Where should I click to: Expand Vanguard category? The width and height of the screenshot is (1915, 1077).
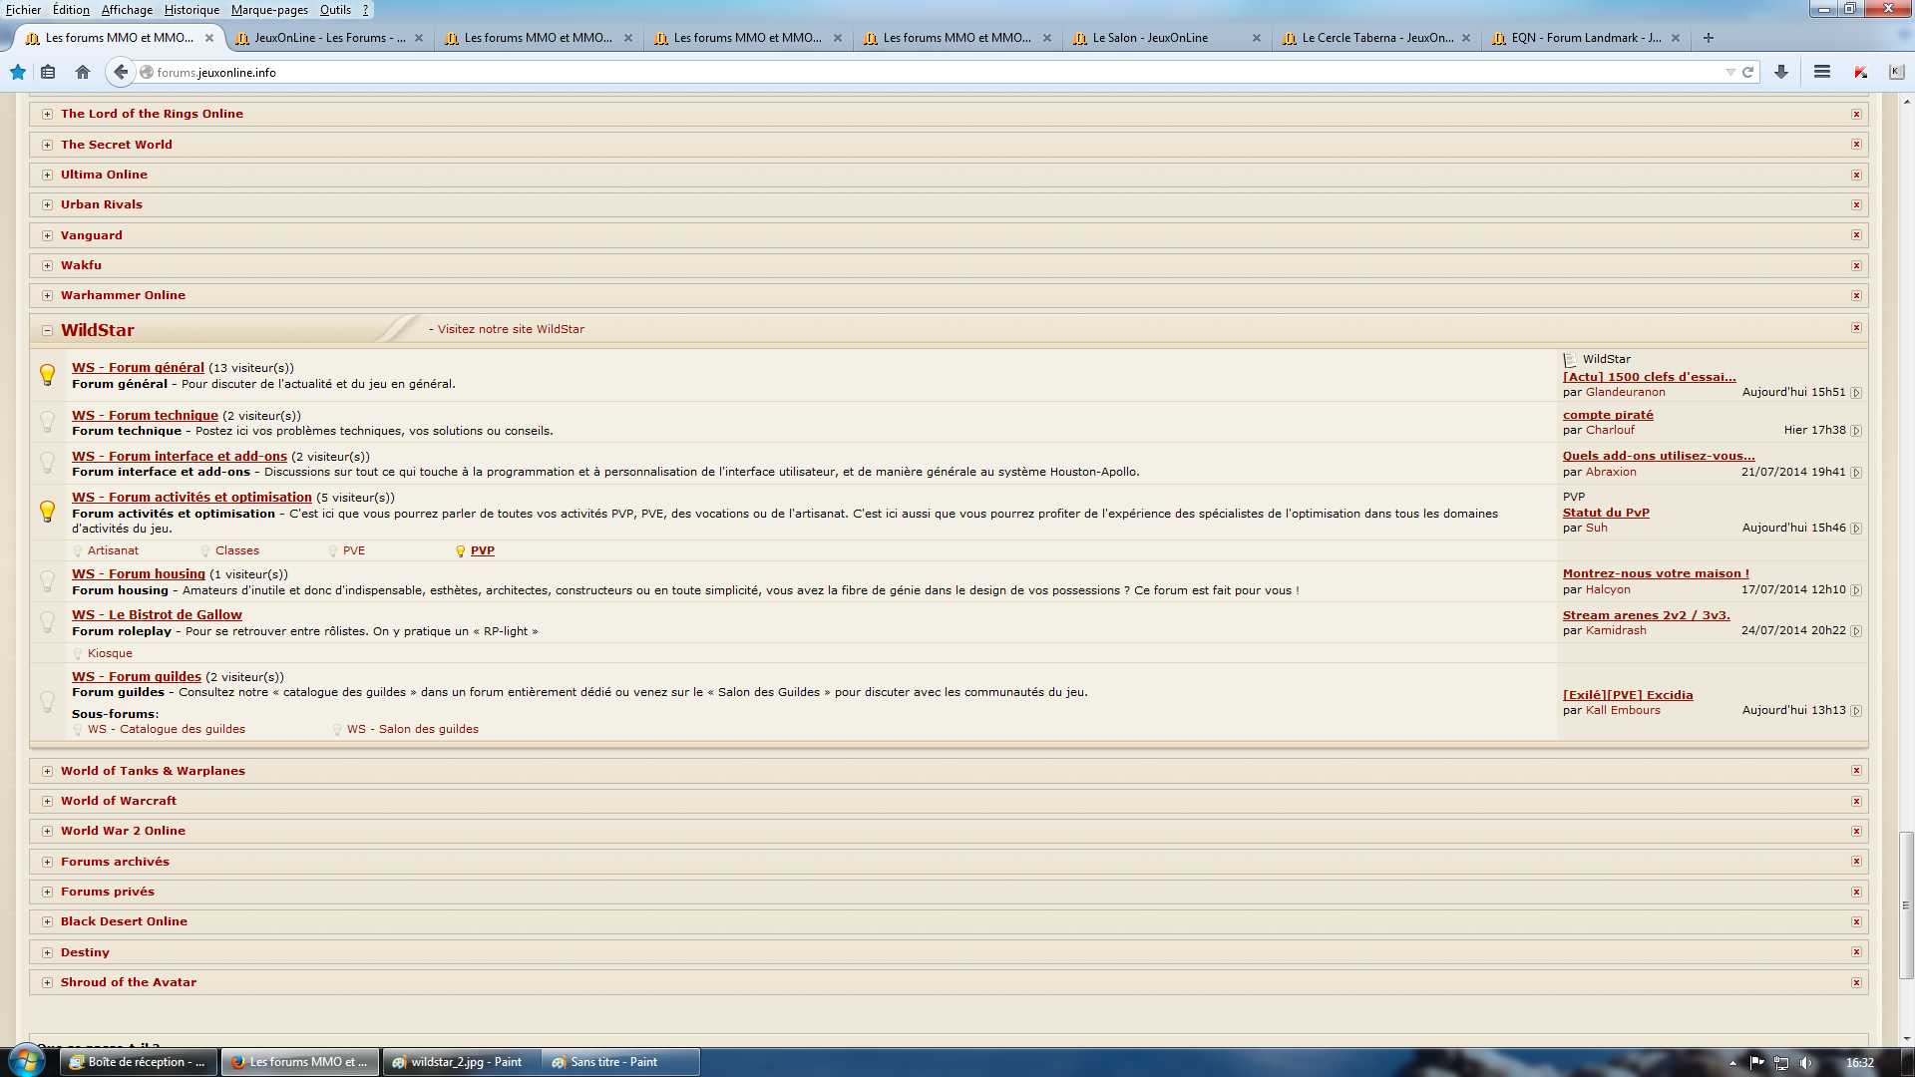(x=47, y=236)
